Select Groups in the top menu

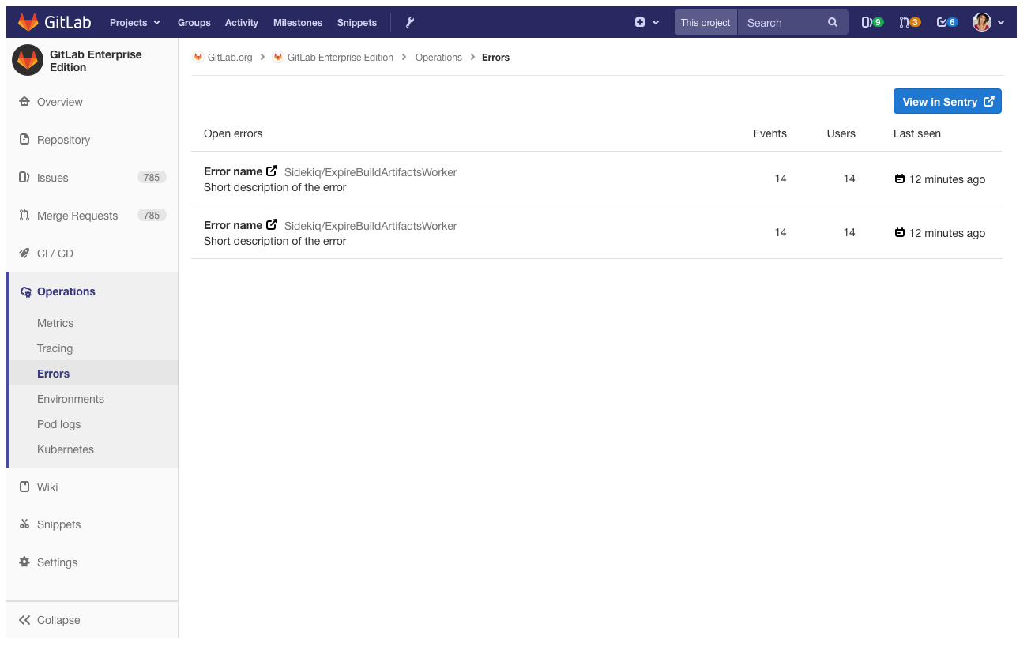(x=194, y=22)
